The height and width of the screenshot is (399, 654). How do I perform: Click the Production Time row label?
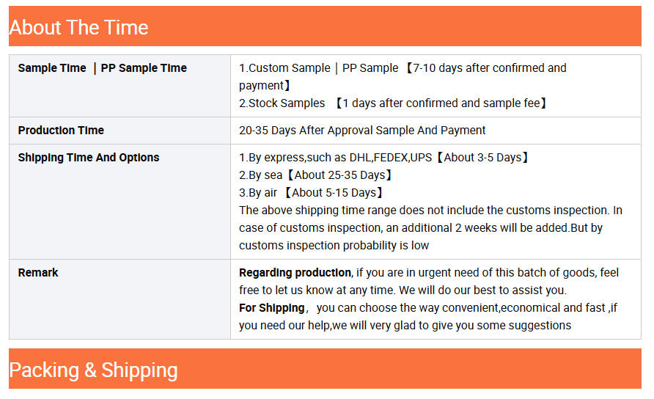[61, 131]
